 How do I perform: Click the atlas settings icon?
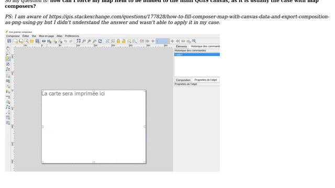pos(194,41)
